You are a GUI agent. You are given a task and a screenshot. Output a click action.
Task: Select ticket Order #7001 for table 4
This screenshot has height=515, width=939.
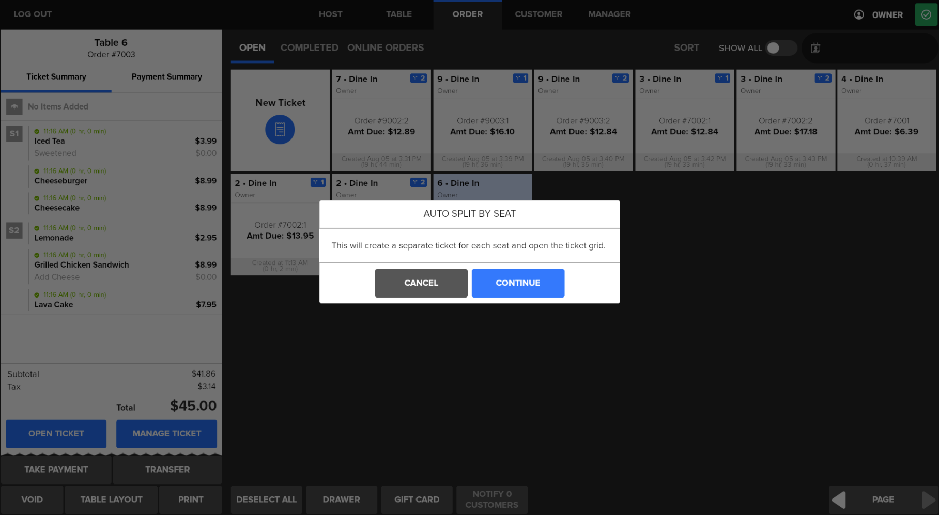point(887,120)
